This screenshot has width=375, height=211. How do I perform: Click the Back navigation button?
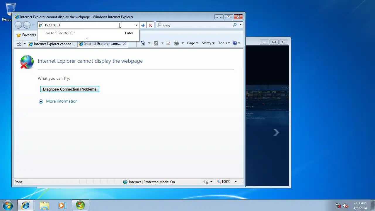coord(18,25)
